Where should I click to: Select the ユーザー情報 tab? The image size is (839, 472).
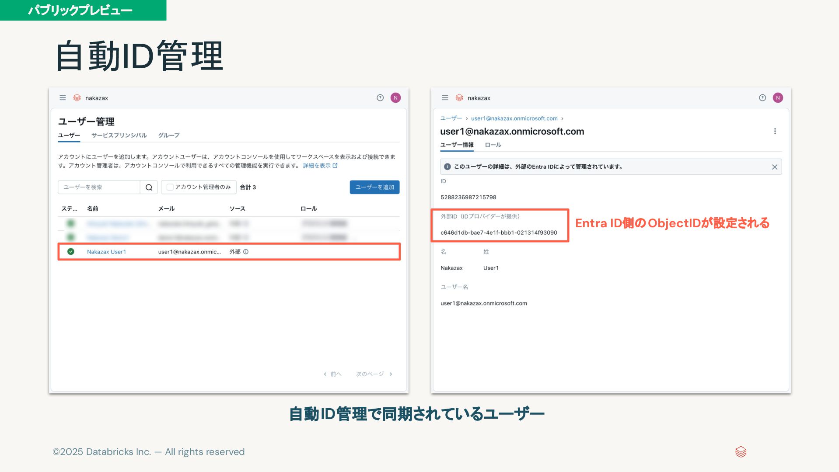[457, 145]
